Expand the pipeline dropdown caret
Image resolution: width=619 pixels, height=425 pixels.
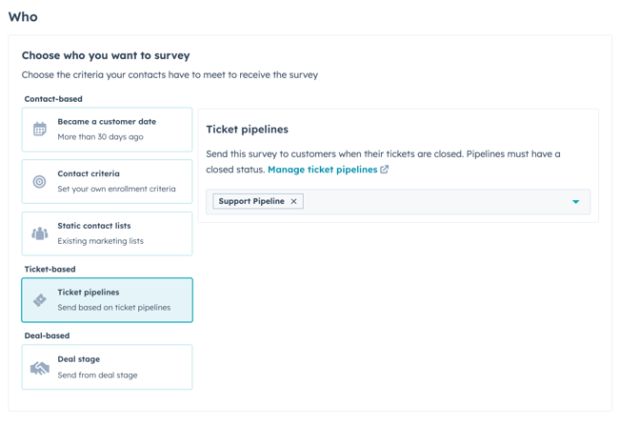(x=575, y=202)
